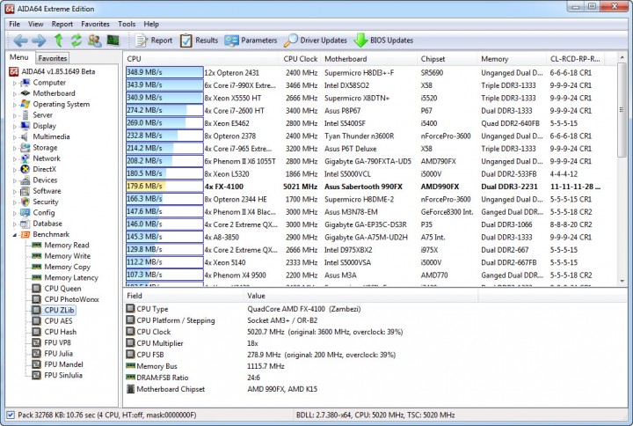Sort by Chipset column header
The height and width of the screenshot is (426, 633).
click(x=447, y=59)
